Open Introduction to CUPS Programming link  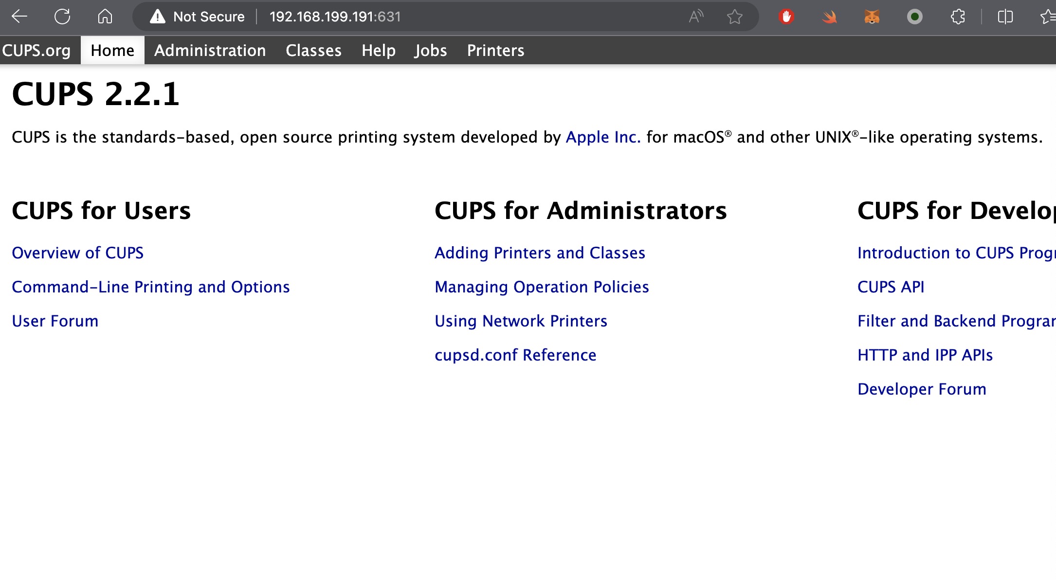(x=957, y=253)
